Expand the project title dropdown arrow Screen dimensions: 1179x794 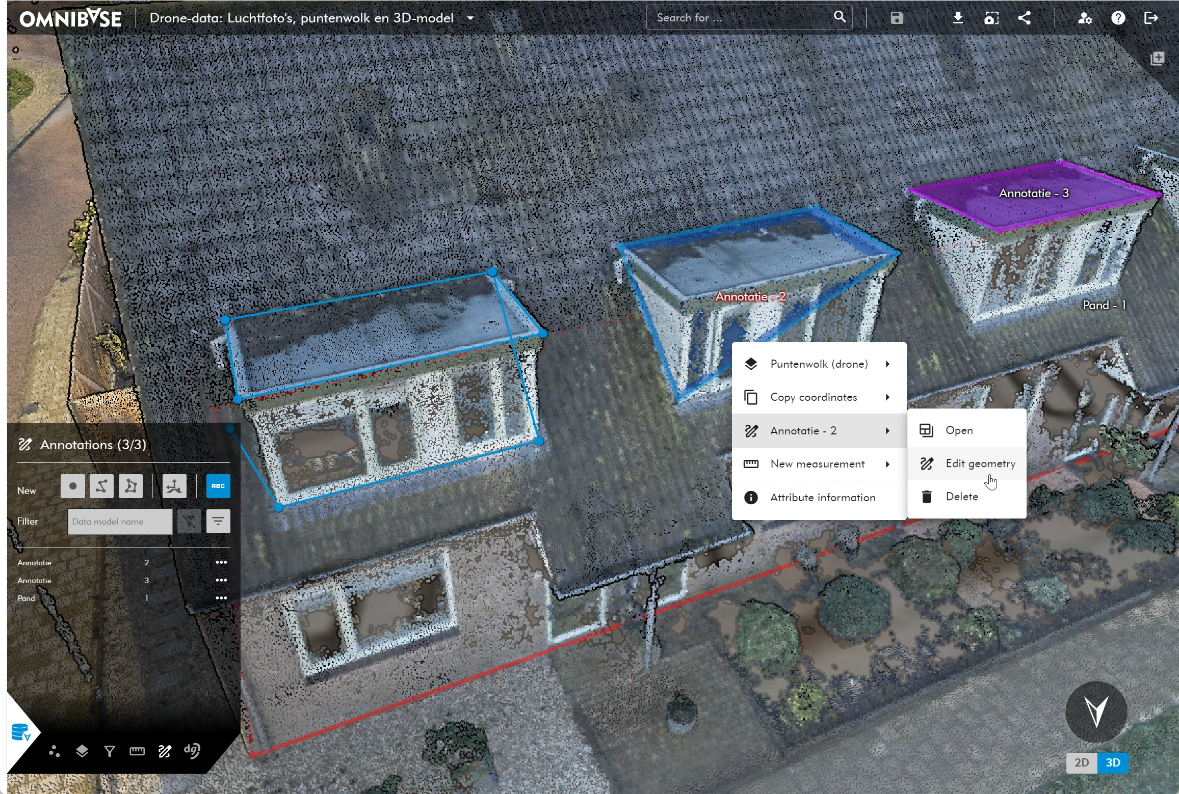(x=470, y=18)
